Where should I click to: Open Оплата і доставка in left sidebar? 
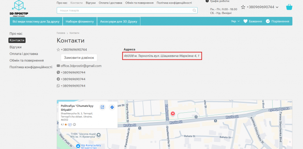click(x=24, y=54)
